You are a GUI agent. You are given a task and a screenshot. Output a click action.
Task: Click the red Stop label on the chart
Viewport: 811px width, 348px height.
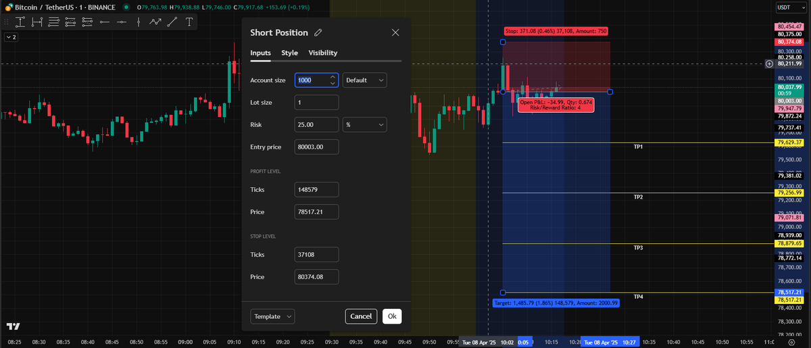point(556,31)
